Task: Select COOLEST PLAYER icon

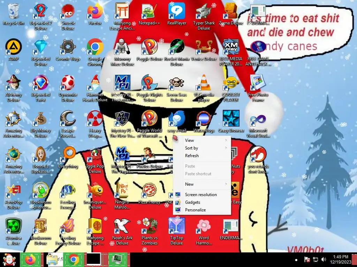Action: 231,83
